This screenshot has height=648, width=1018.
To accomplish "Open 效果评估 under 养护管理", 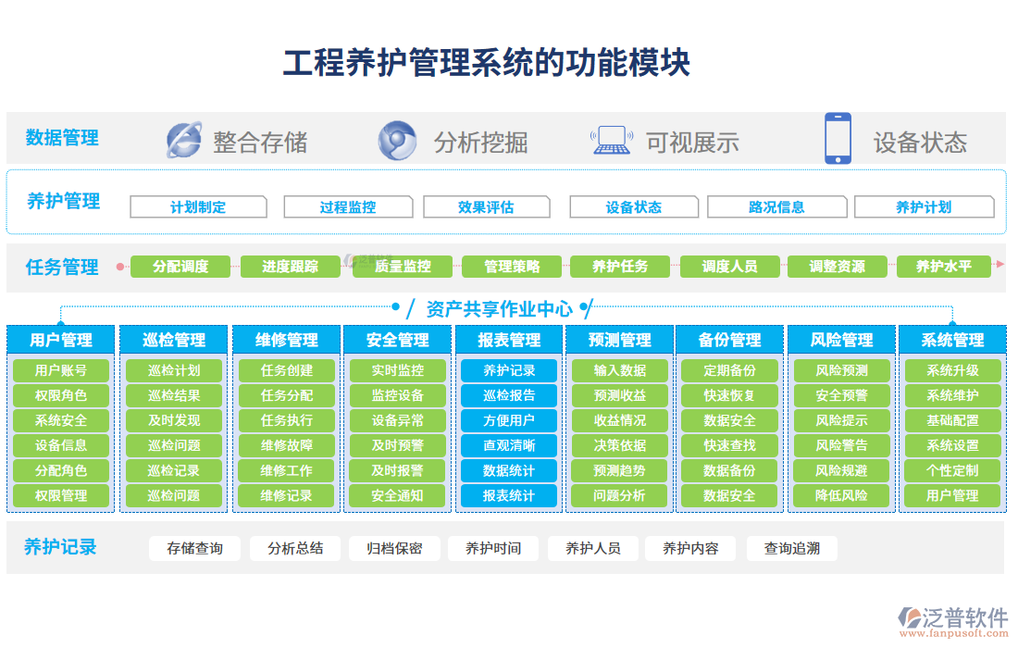I will tap(486, 207).
